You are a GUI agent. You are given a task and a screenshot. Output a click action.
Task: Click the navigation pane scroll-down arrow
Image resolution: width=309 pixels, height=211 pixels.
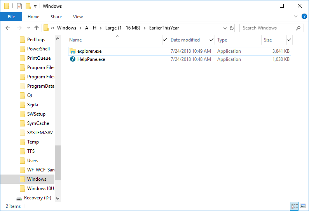pos(58,199)
